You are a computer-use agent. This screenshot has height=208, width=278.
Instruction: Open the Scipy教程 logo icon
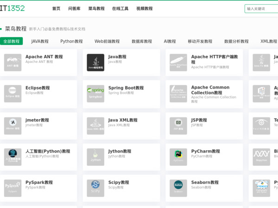click(95, 188)
